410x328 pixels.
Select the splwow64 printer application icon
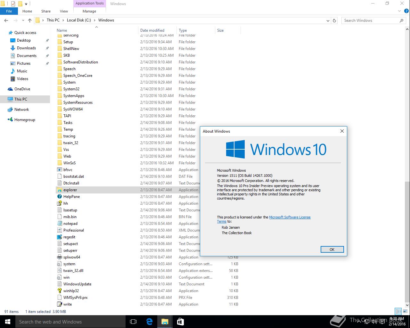pos(60,257)
